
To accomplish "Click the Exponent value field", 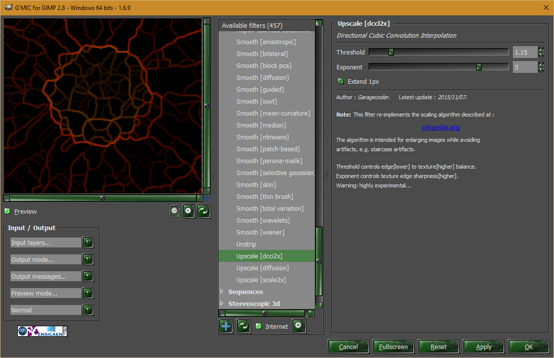I will (x=525, y=67).
